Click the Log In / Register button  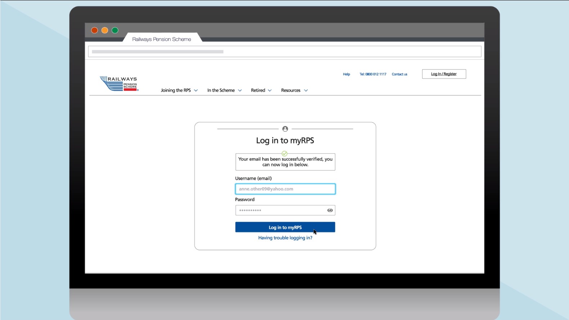(x=444, y=74)
